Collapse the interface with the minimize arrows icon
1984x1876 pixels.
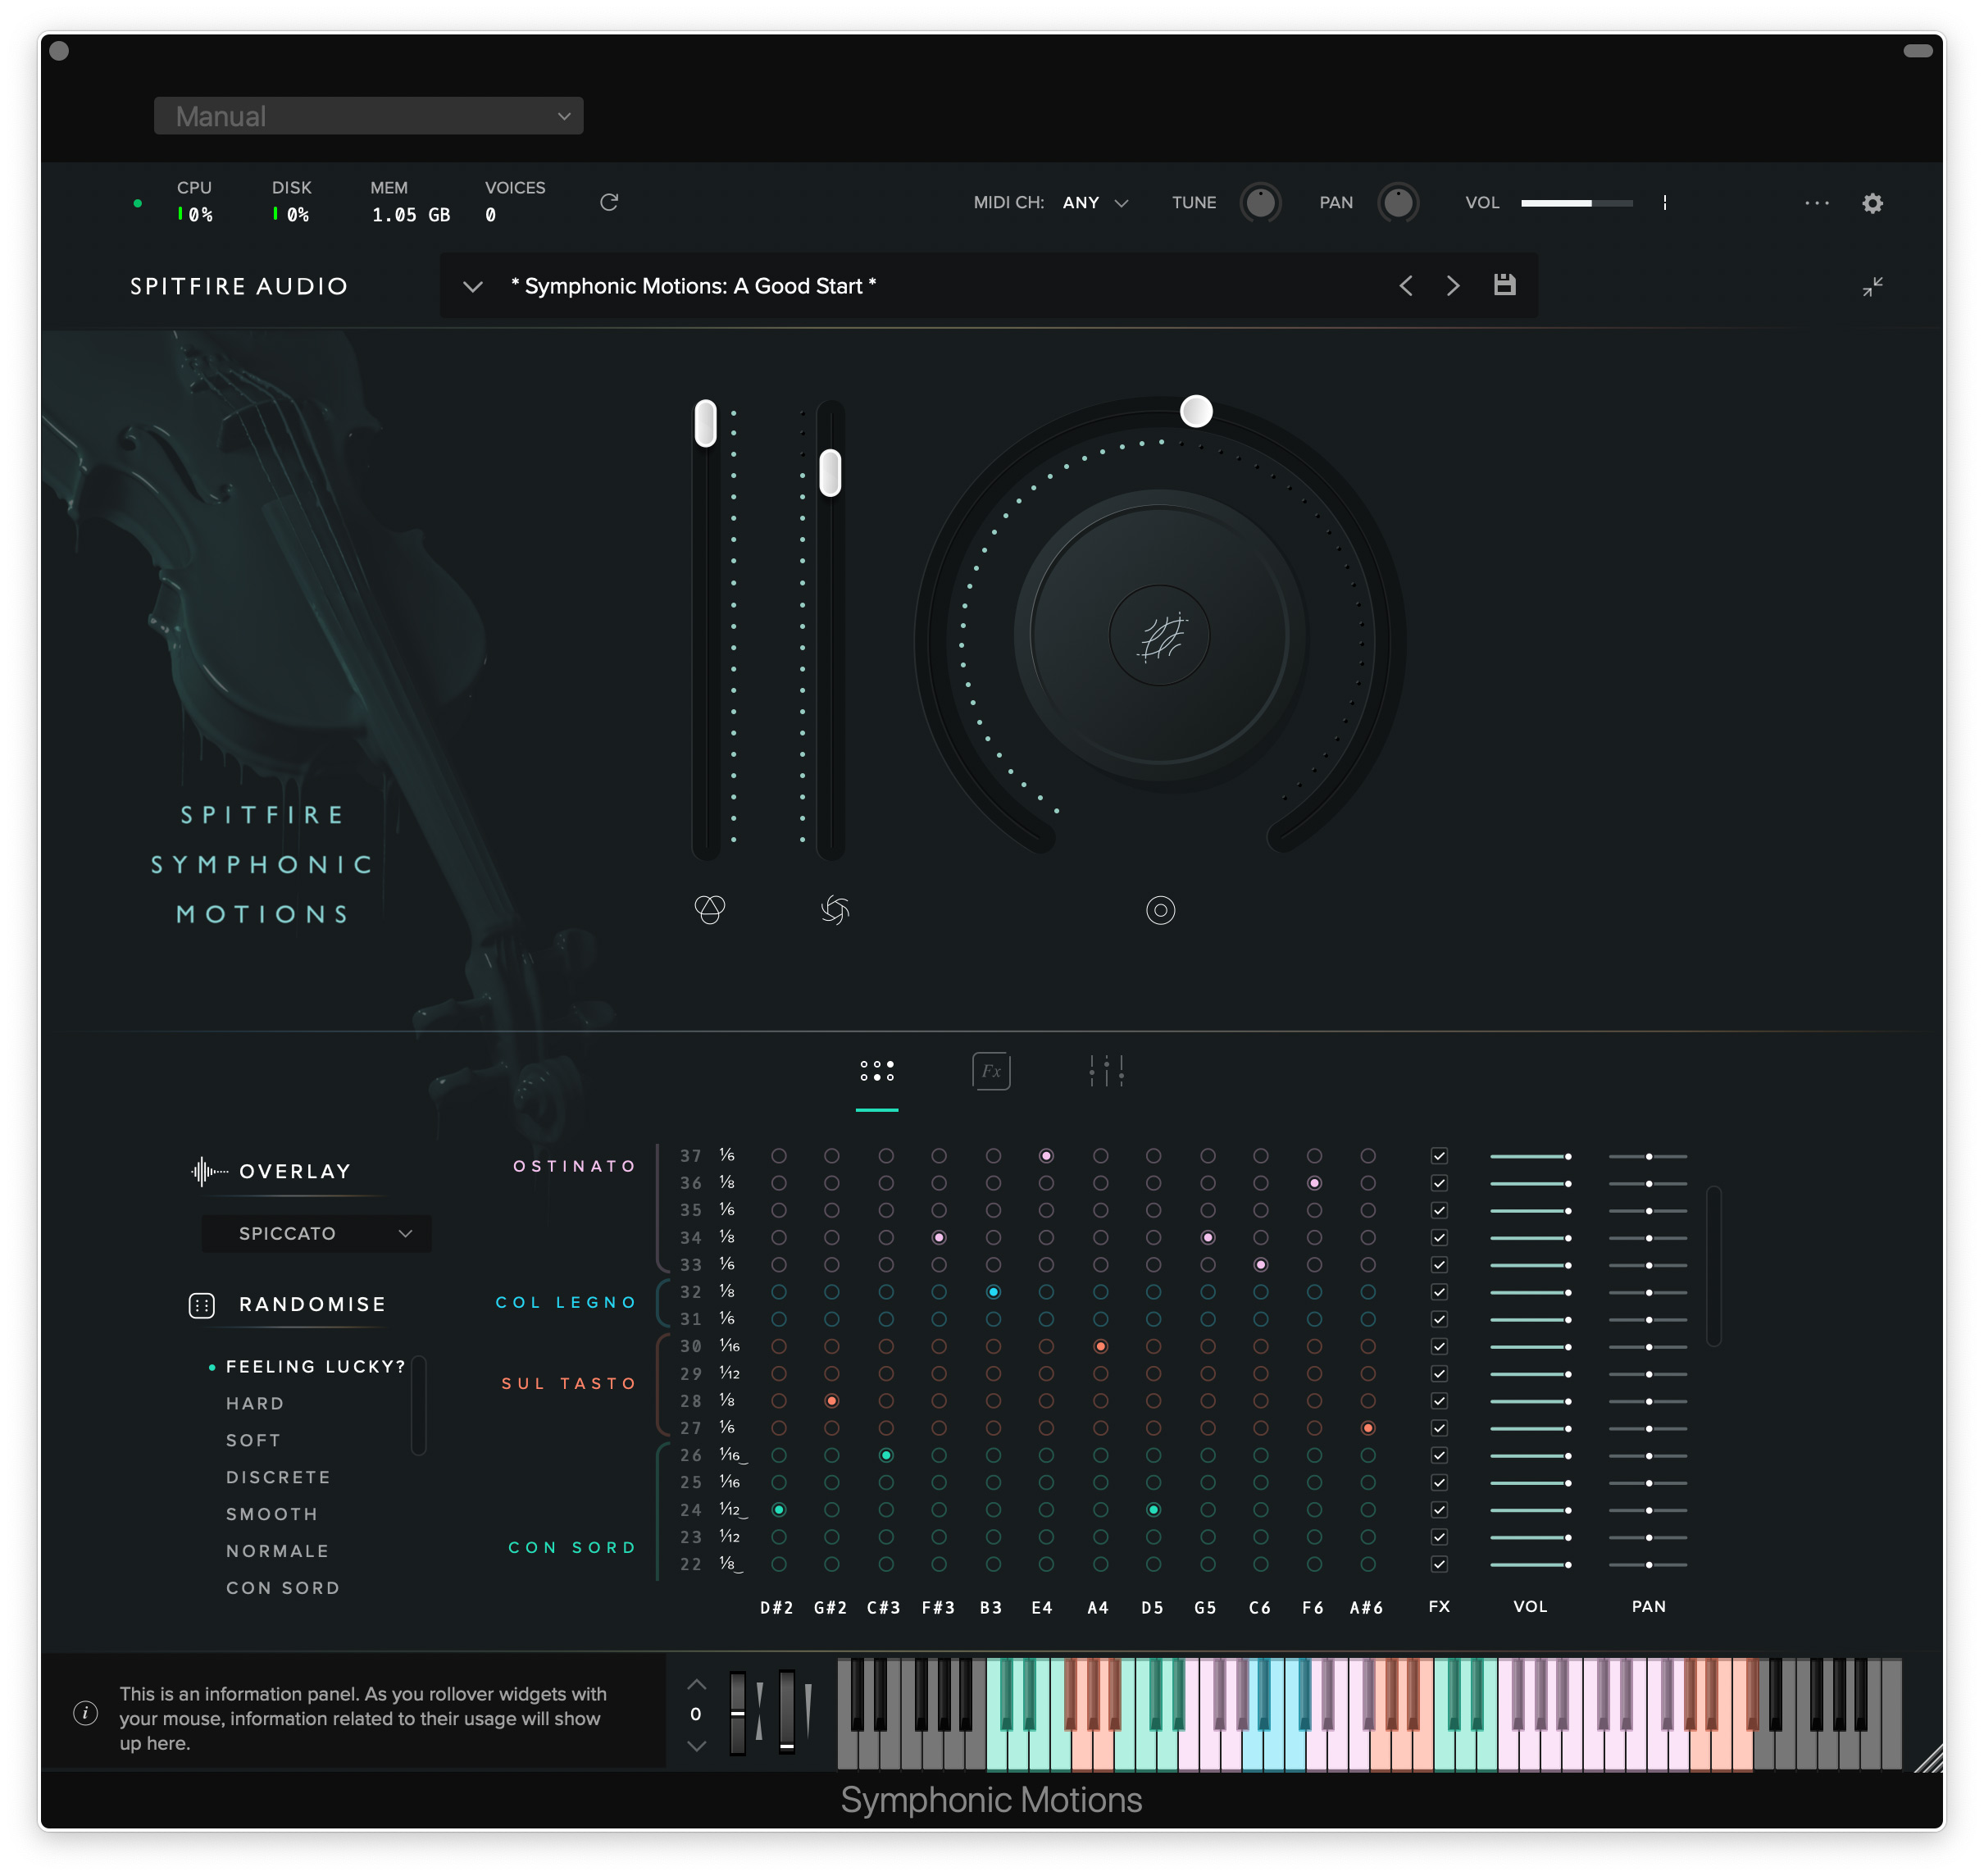1872,287
